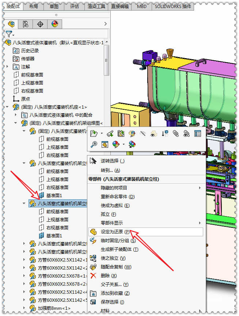
Task: Click the Component Properties list icon
Action: click(x=197, y=133)
